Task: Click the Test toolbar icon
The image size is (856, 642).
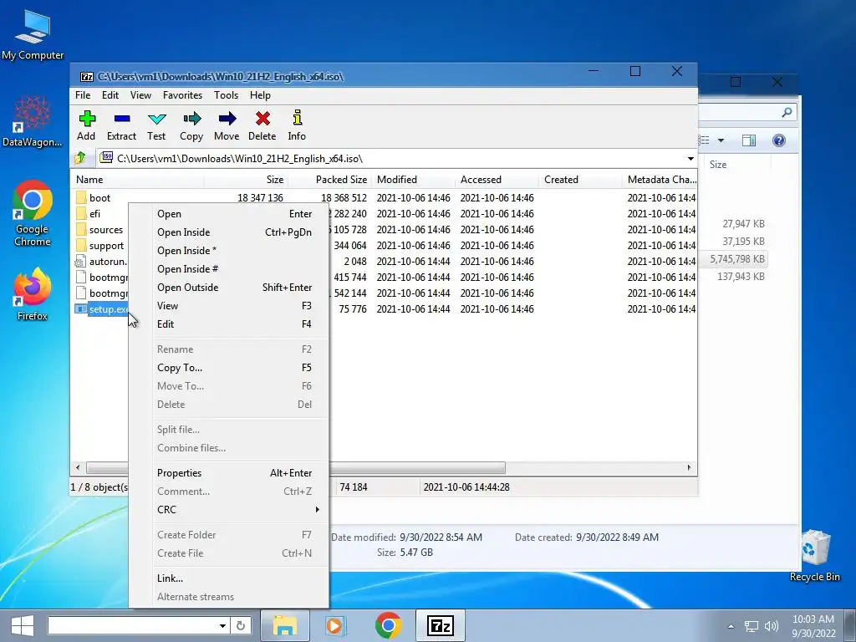Action: (x=156, y=119)
